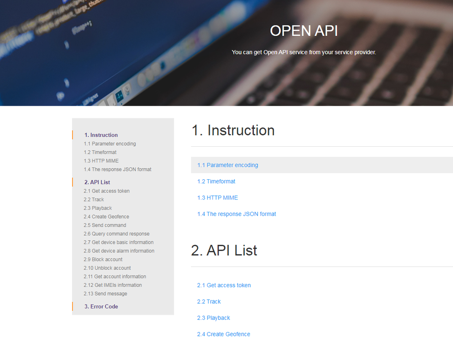Screen dimensions: 453x341
Task: Click sidebar item "2.5 Send command"
Action: tap(105, 225)
